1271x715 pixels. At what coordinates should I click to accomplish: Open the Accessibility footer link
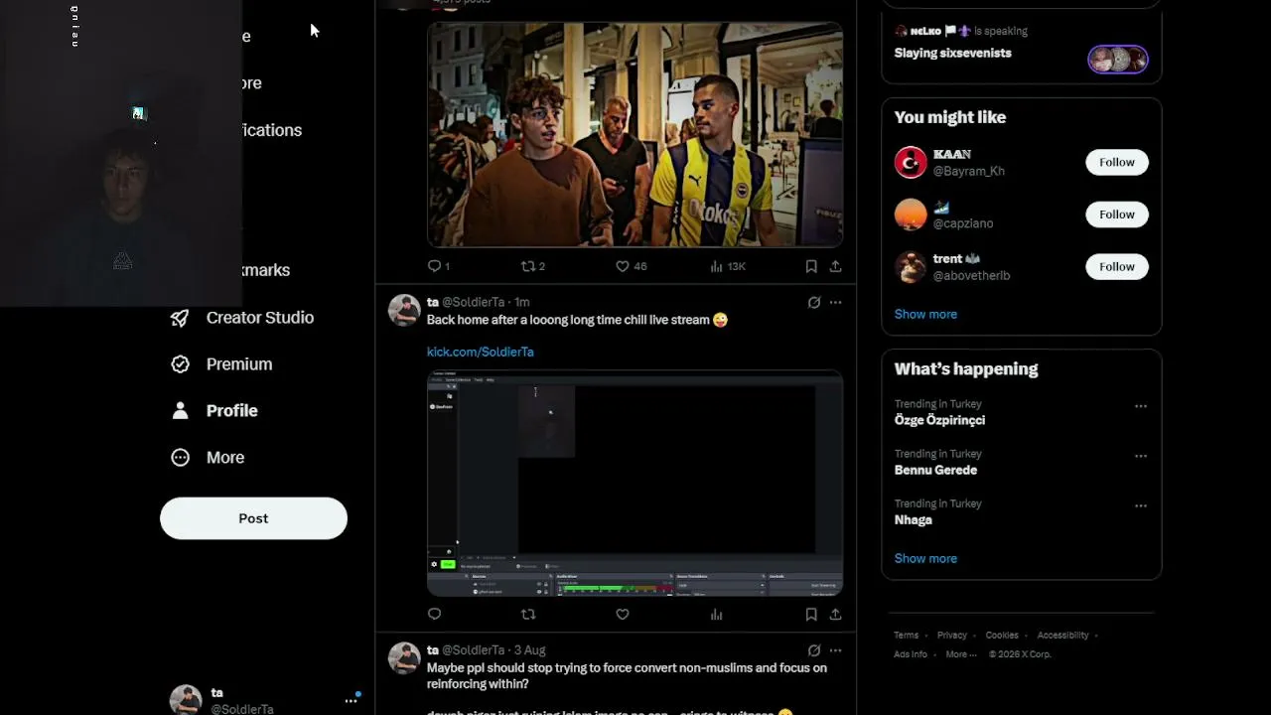[x=1062, y=636]
